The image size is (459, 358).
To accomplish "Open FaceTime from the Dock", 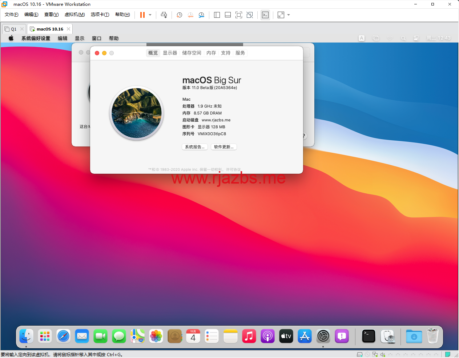I will (100, 336).
